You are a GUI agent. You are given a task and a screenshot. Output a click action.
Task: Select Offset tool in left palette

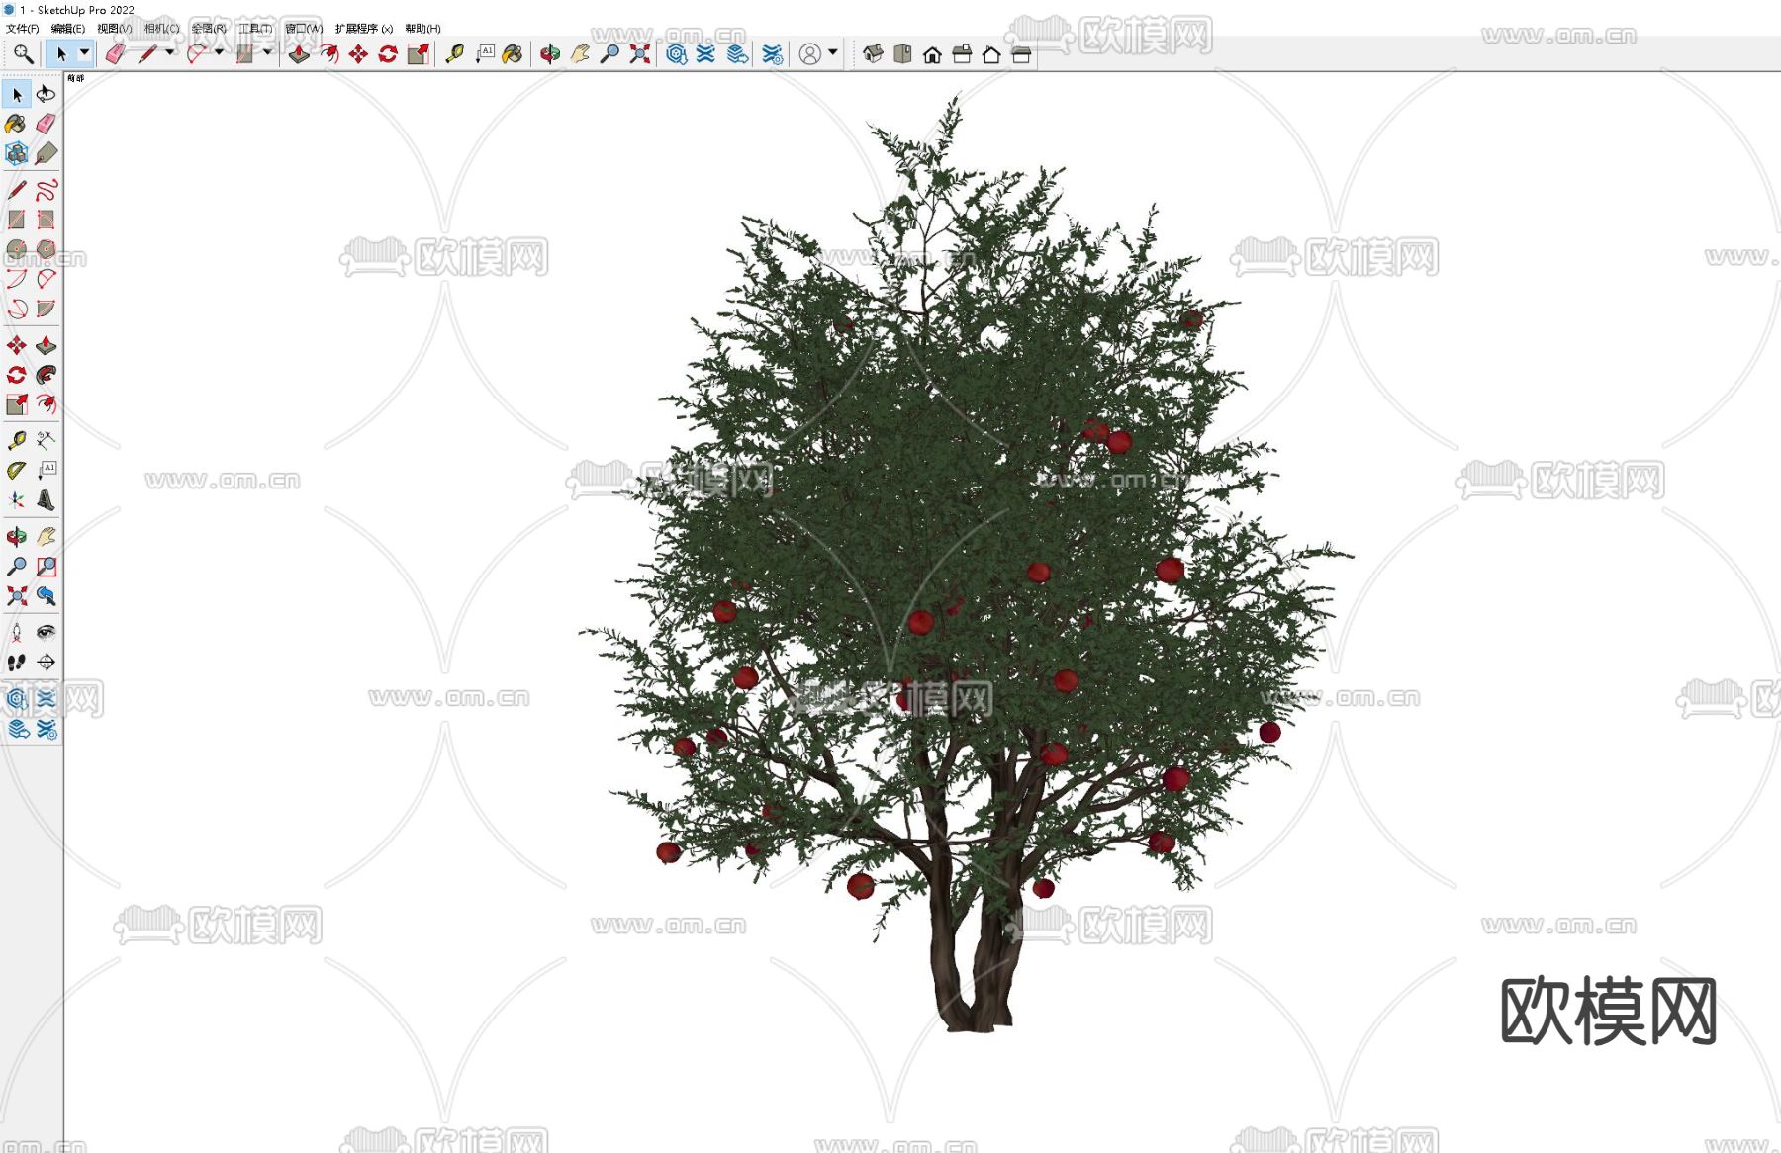pyautogui.click(x=47, y=404)
